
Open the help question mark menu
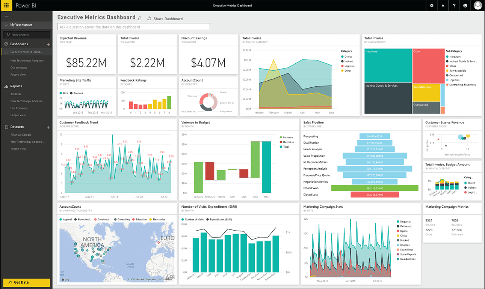point(454,6)
